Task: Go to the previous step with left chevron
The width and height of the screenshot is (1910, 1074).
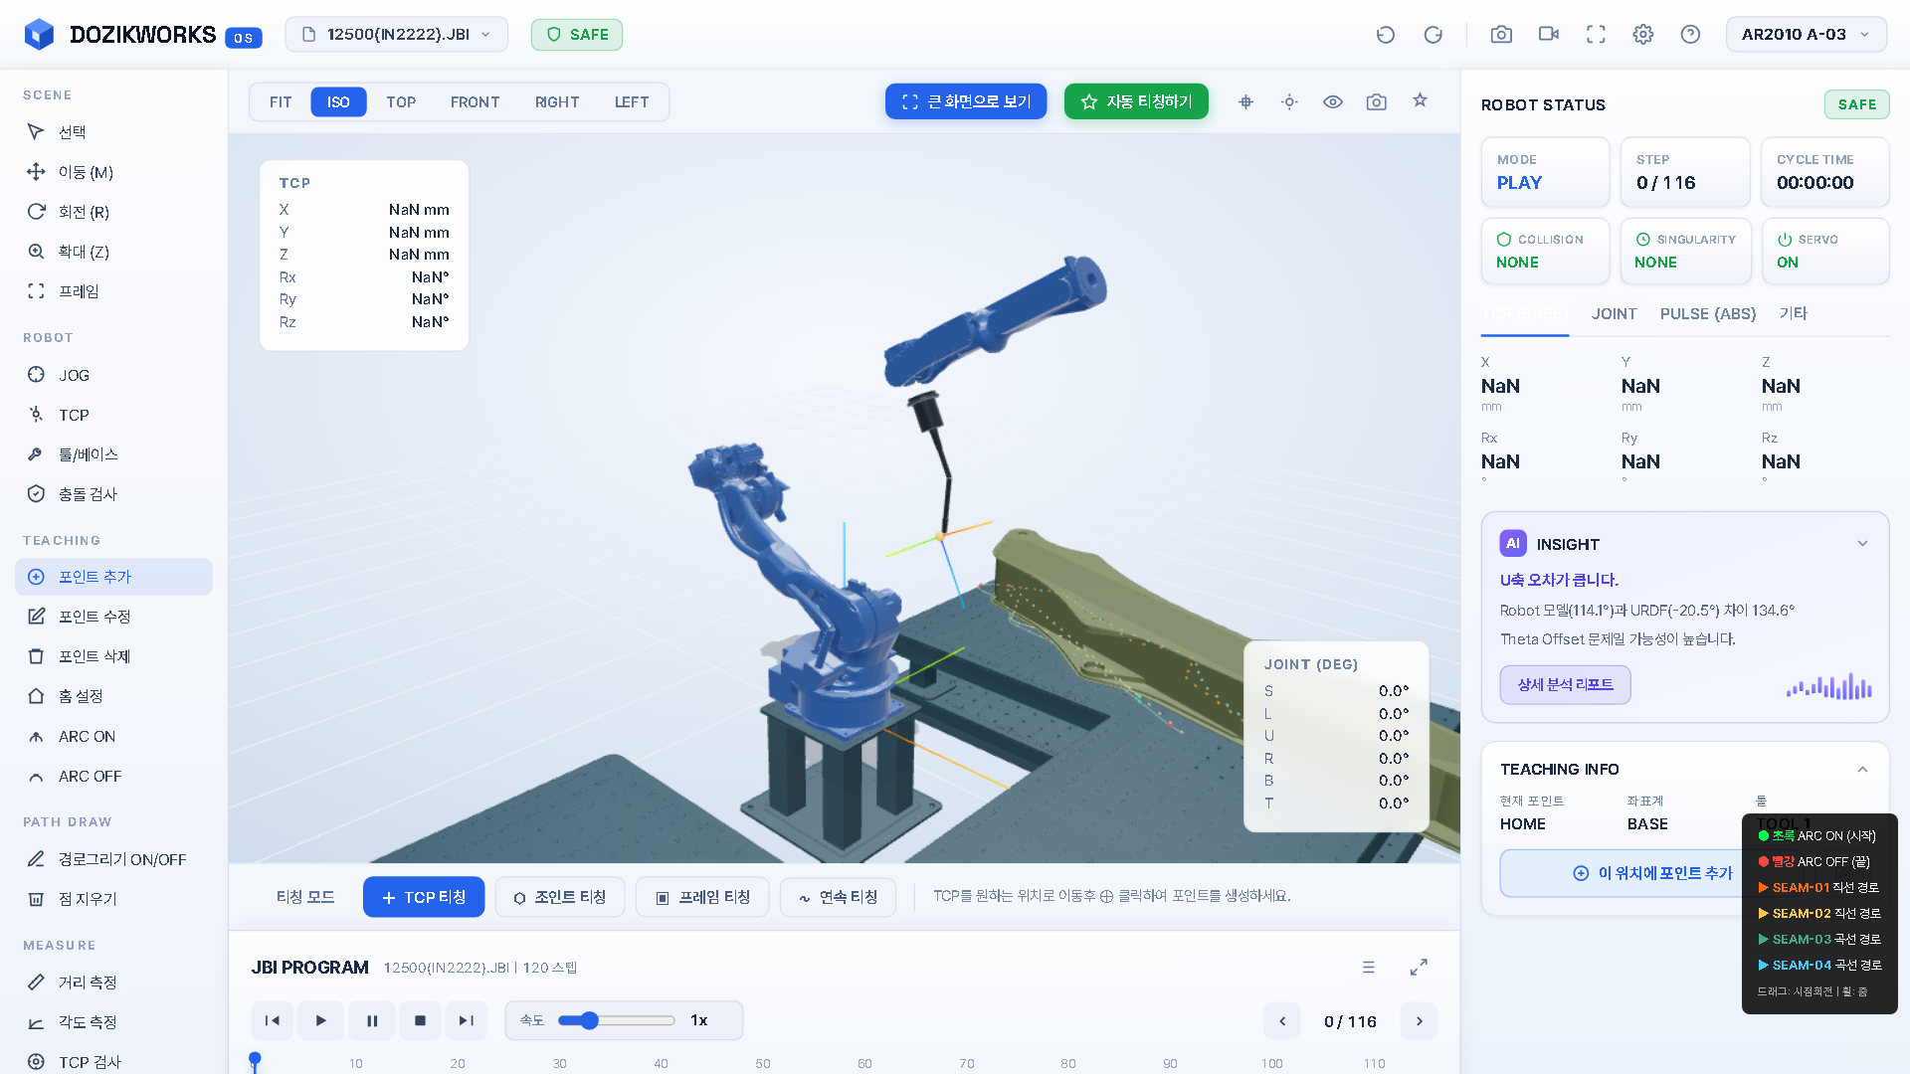Action: tap(1282, 1021)
